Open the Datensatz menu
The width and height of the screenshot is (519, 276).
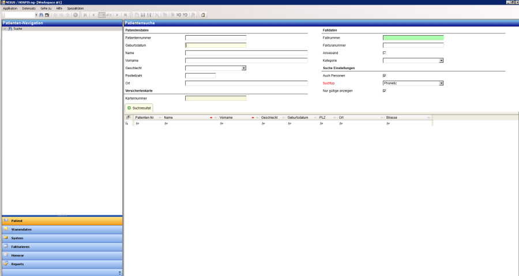tap(29, 8)
